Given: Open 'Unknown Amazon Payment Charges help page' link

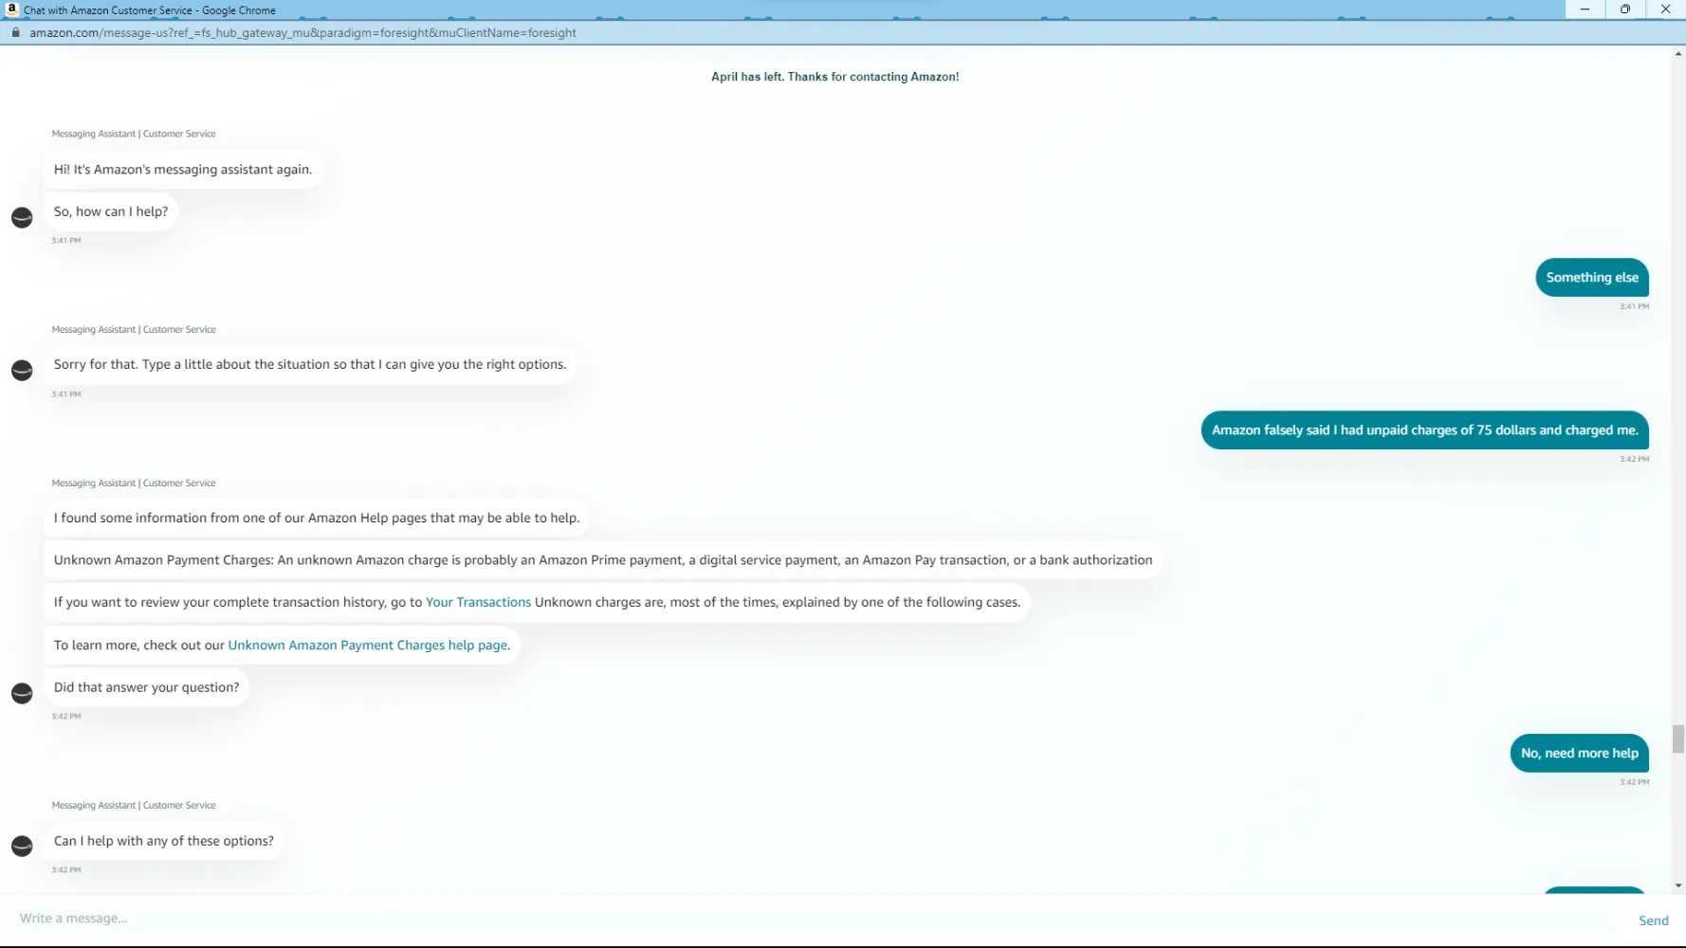Looking at the screenshot, I should [368, 646].
